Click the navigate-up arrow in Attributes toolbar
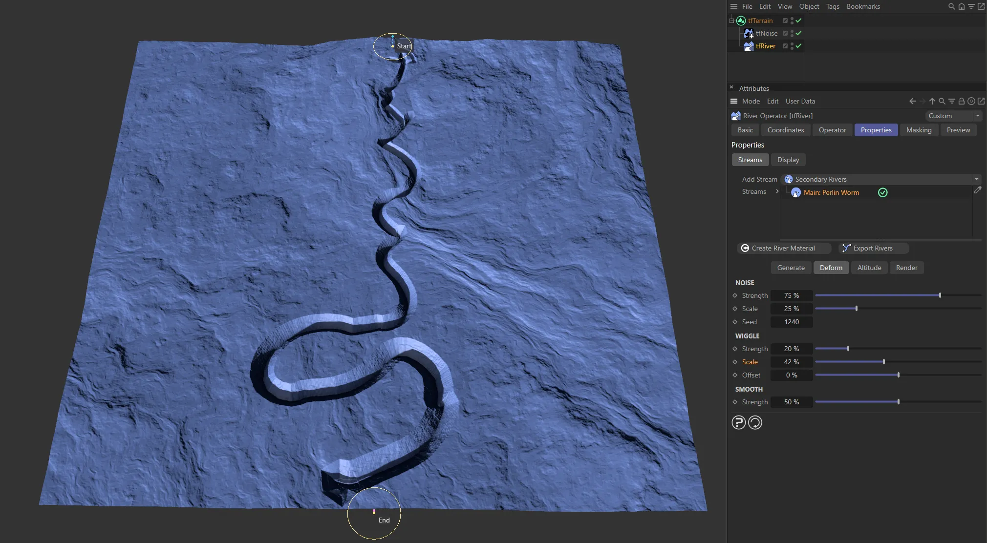Image resolution: width=987 pixels, height=543 pixels. coord(932,101)
